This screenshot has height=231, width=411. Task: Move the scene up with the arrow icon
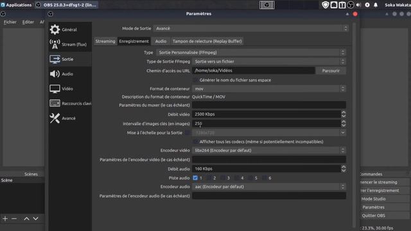[x=26, y=218]
